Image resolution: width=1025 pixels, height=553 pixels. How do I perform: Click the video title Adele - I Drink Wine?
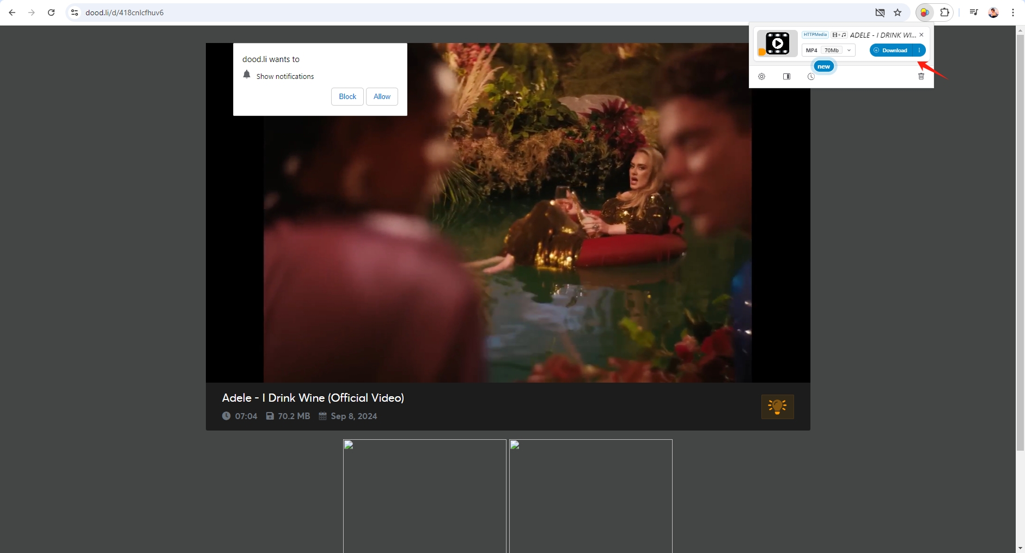click(313, 398)
